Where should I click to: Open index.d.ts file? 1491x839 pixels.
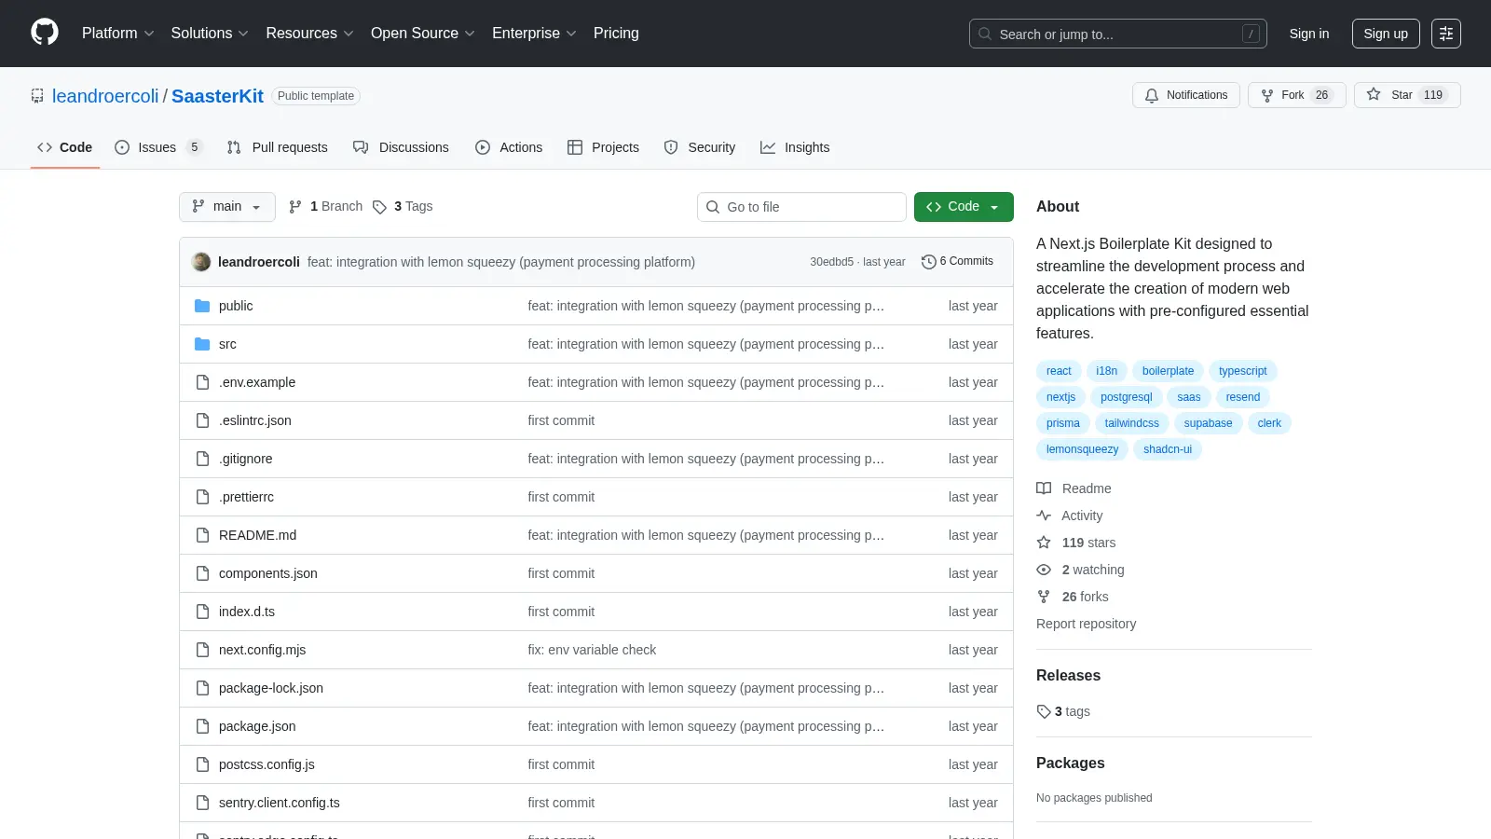click(x=247, y=612)
